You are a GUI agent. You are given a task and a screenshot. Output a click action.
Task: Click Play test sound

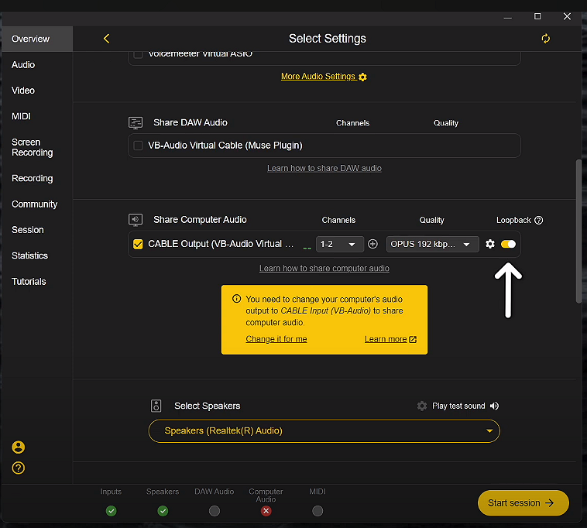(458, 406)
